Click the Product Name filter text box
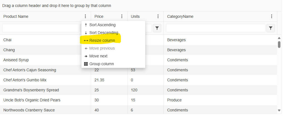 click(x=41, y=28)
